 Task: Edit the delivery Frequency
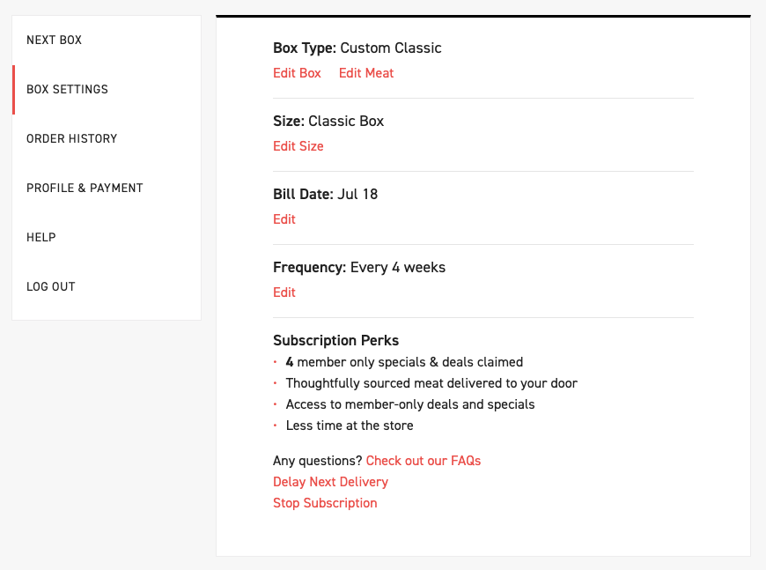pos(284,292)
